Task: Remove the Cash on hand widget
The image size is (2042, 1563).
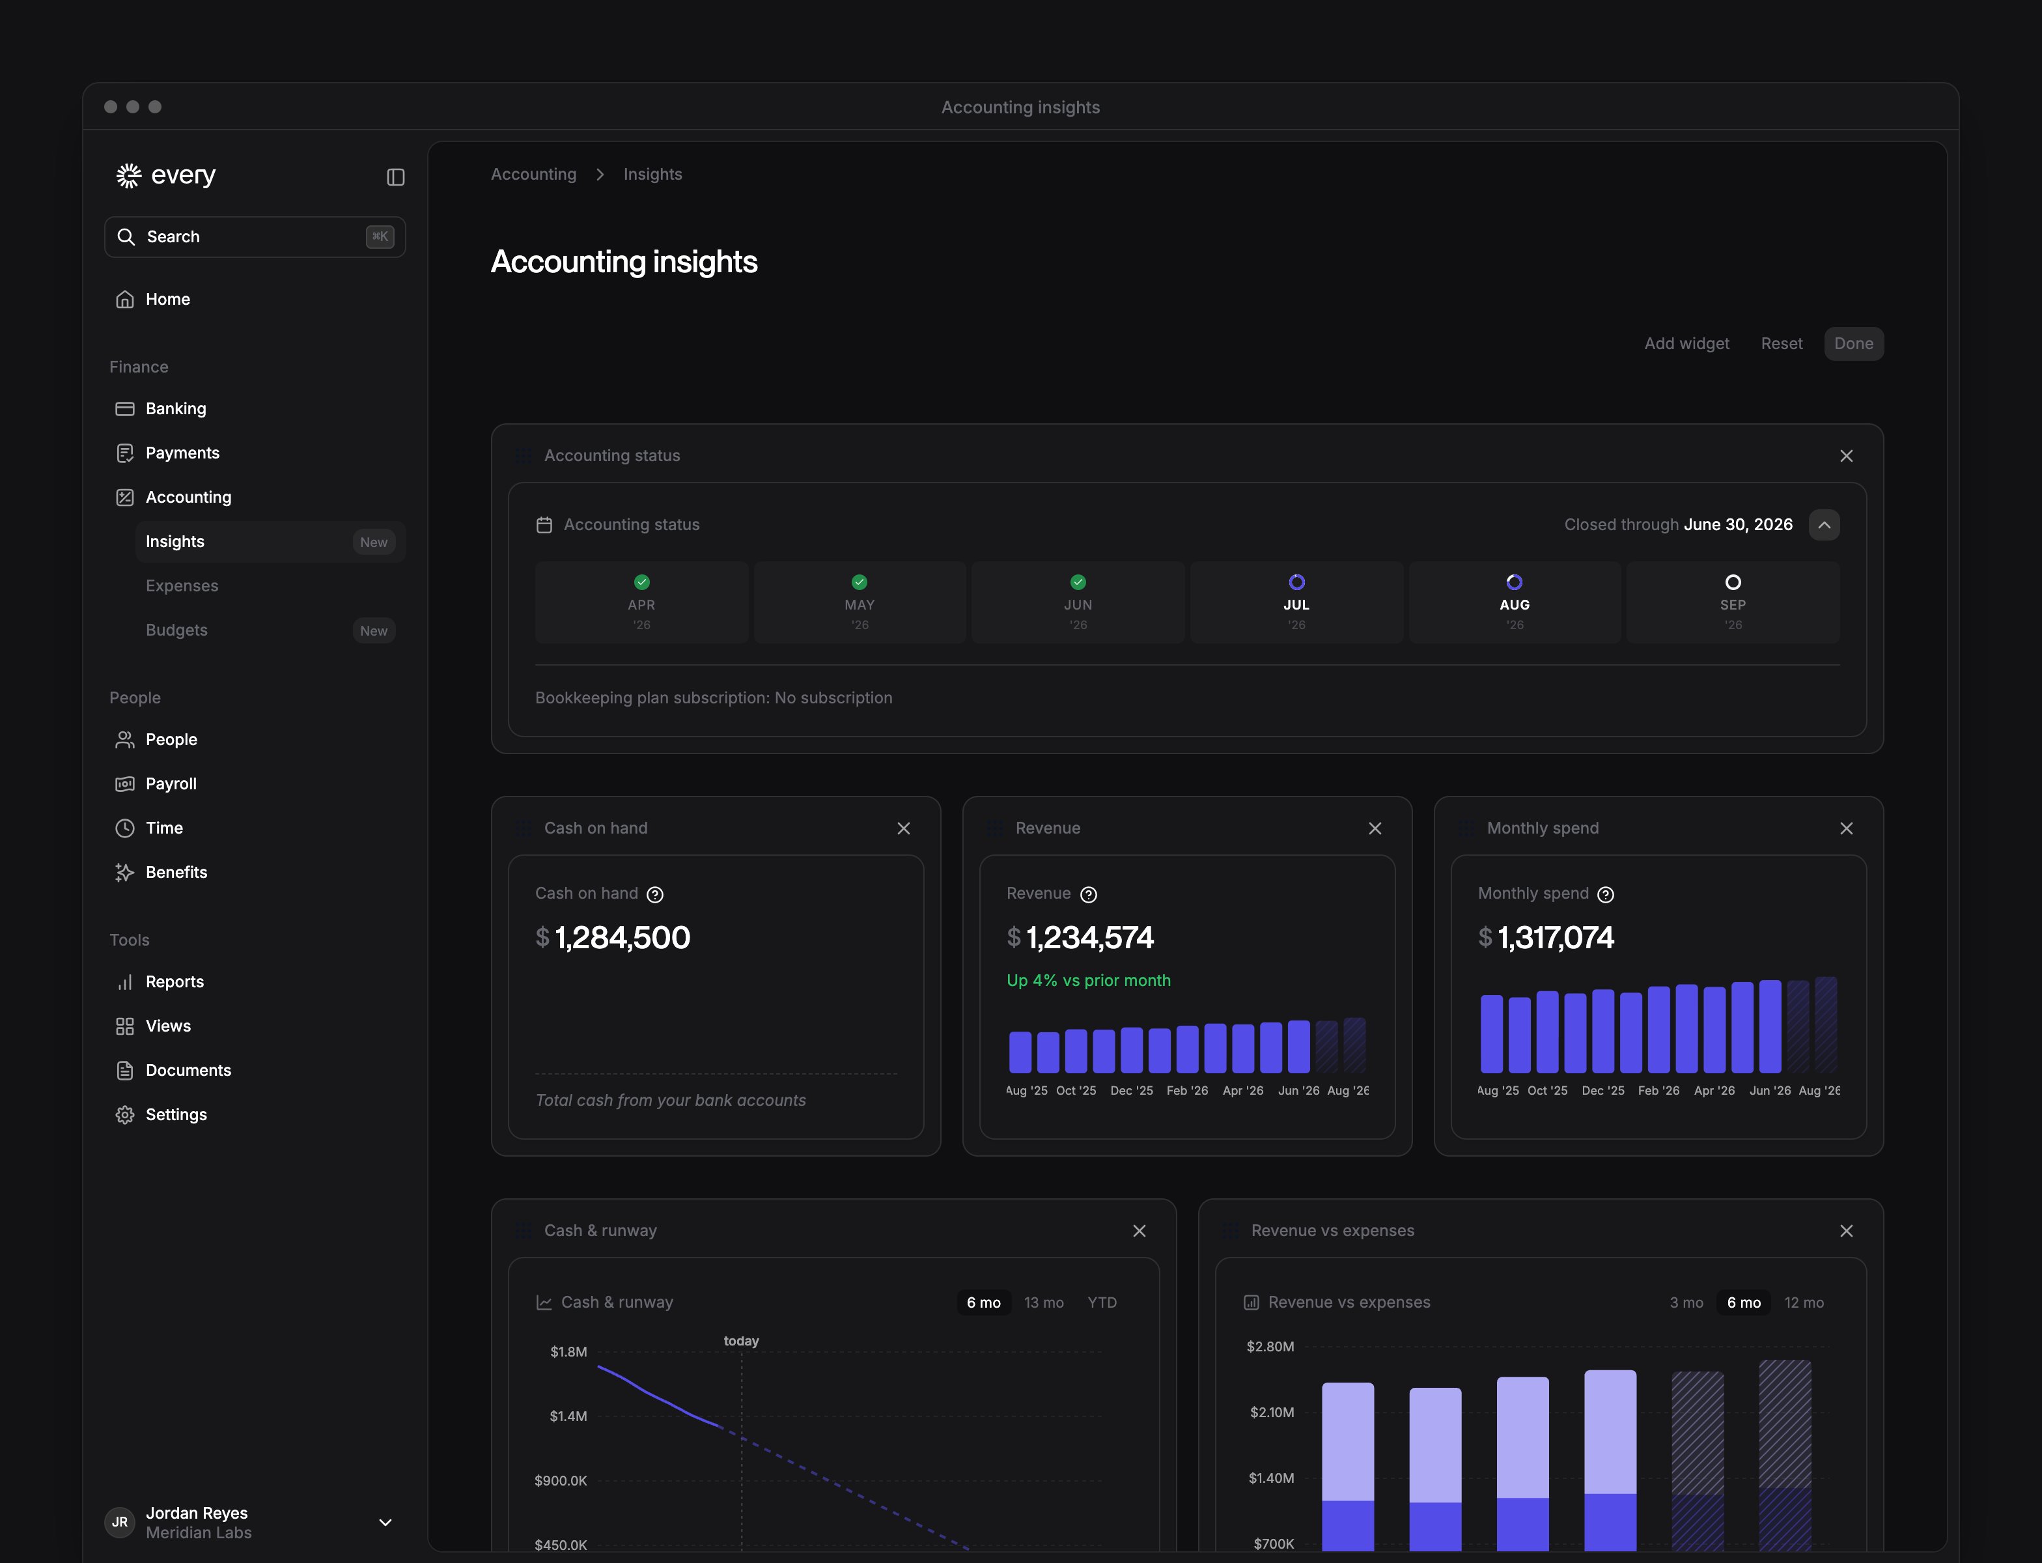Action: [903, 828]
